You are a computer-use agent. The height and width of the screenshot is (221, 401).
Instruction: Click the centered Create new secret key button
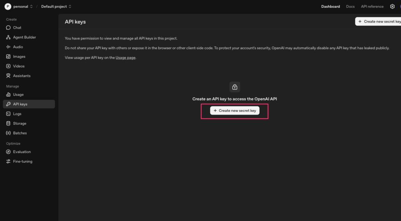[235, 111]
